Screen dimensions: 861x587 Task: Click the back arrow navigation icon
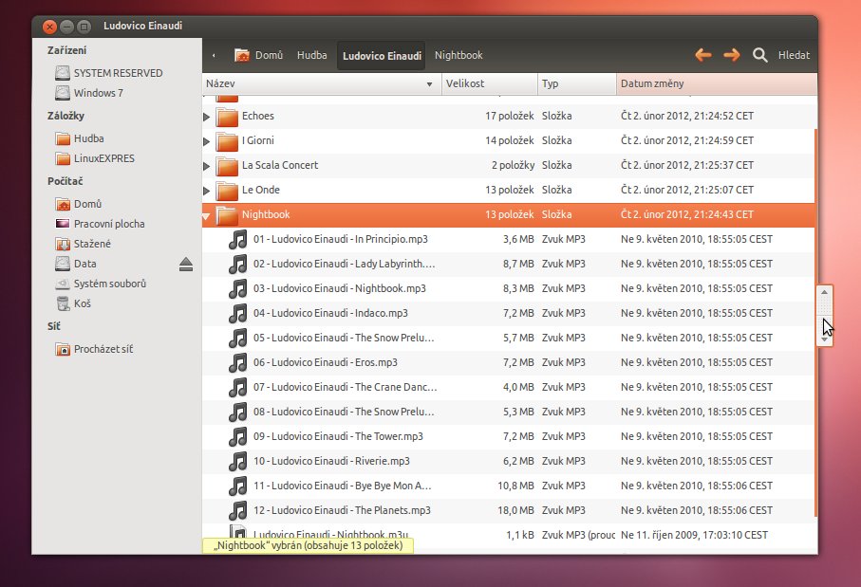click(703, 55)
